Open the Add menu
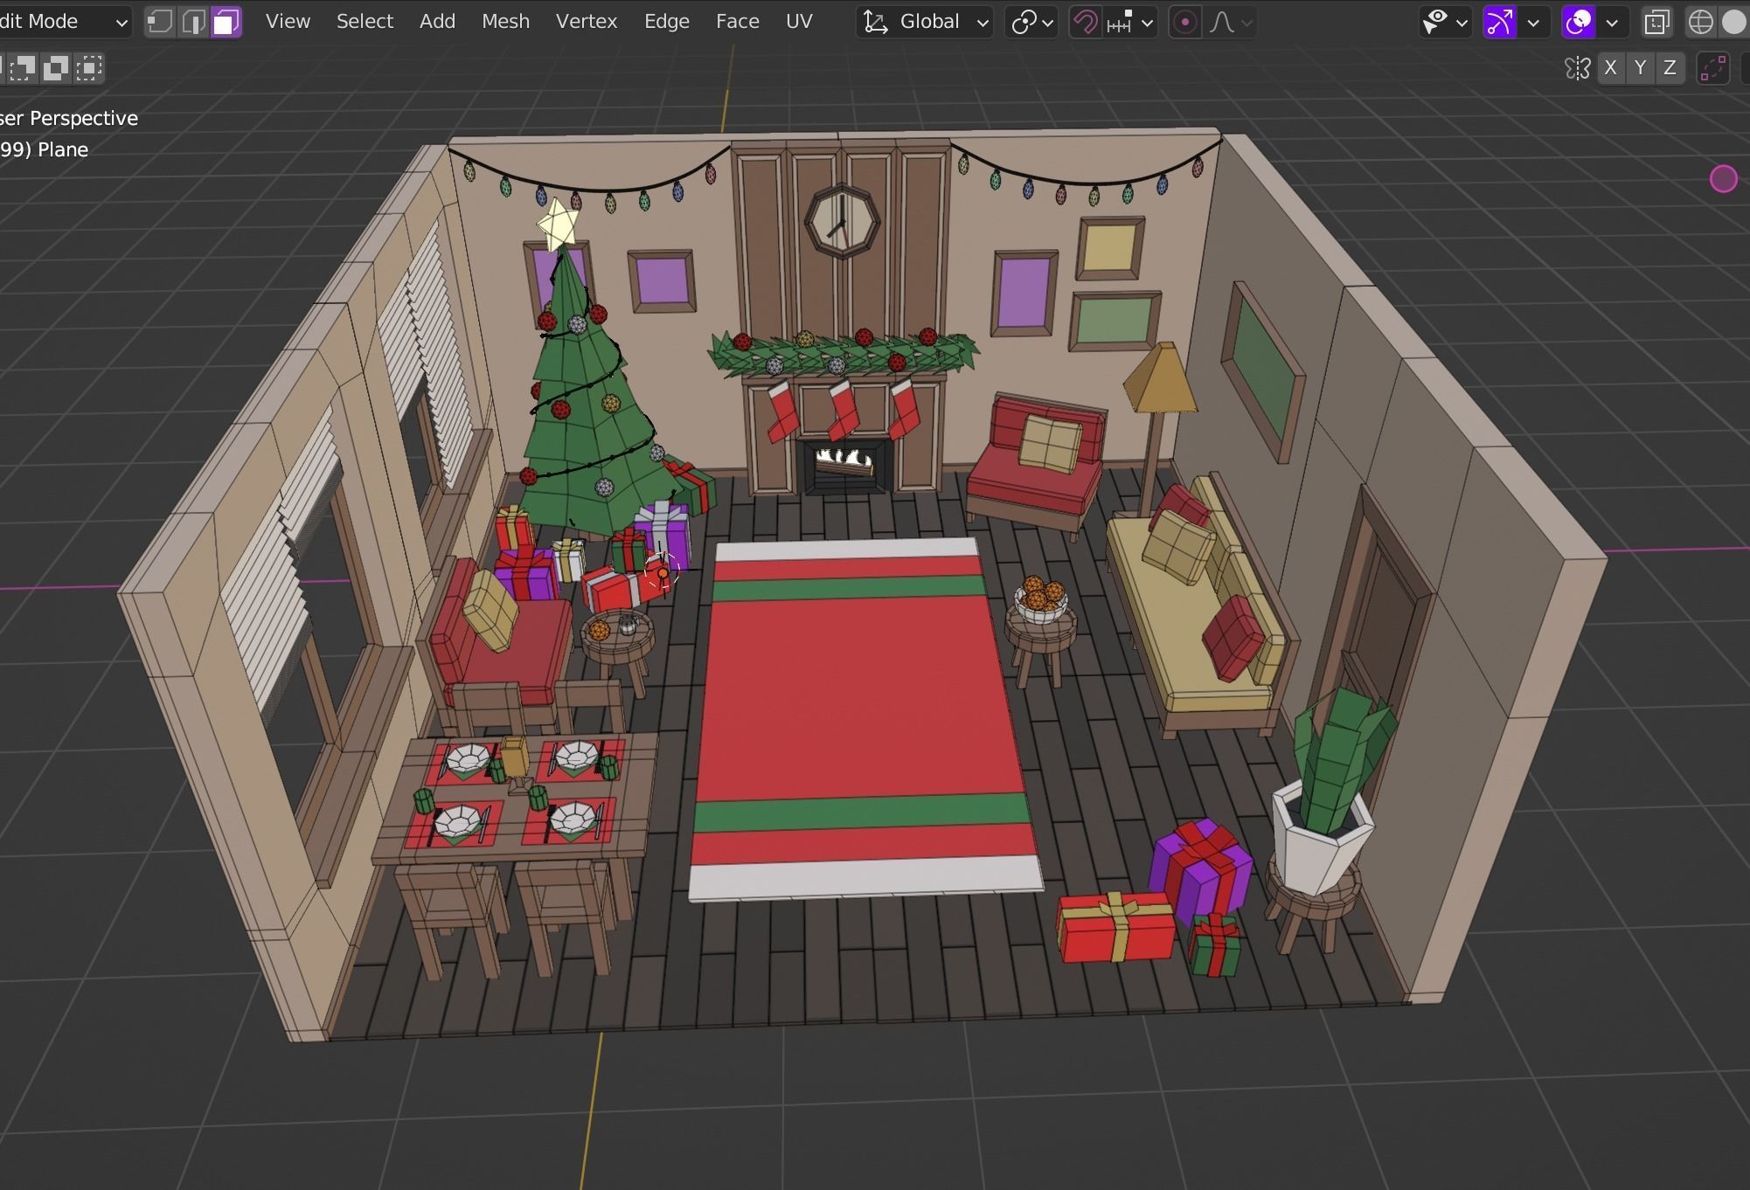1750x1190 pixels. point(437,22)
